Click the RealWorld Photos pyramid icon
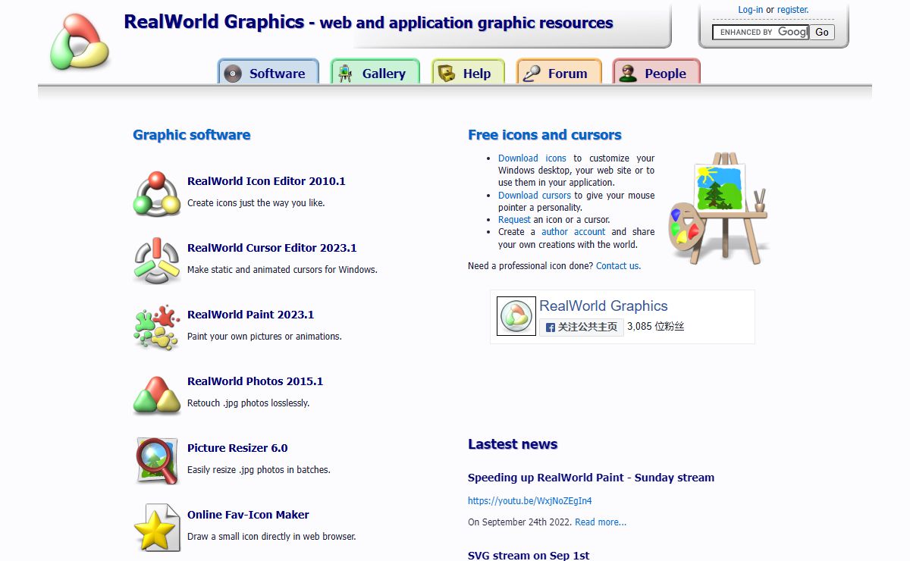This screenshot has width=910, height=561. click(x=156, y=394)
